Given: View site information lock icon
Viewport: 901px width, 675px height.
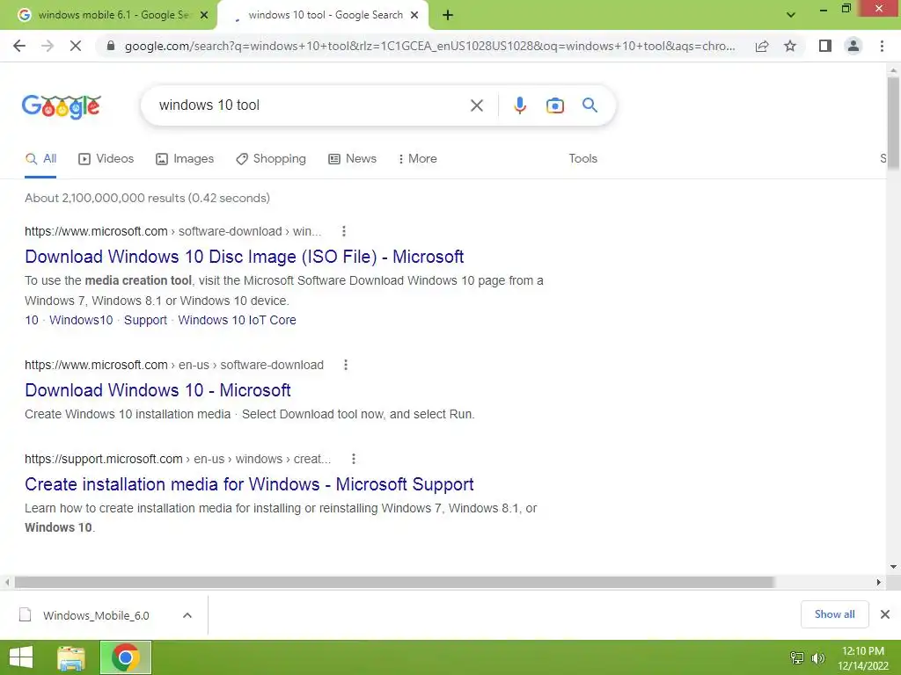Looking at the screenshot, I should [x=111, y=46].
